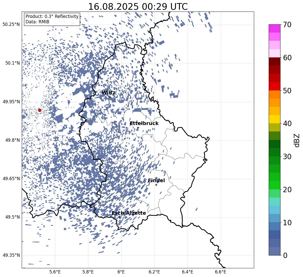Click the light cyan colorbar segment near 15
The height and width of the screenshot is (277, 303).
(274, 202)
